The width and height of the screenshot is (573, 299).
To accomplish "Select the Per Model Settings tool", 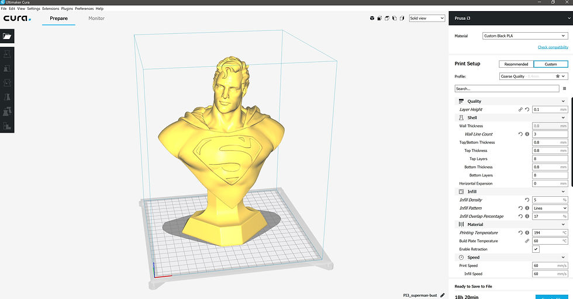I will click(7, 112).
